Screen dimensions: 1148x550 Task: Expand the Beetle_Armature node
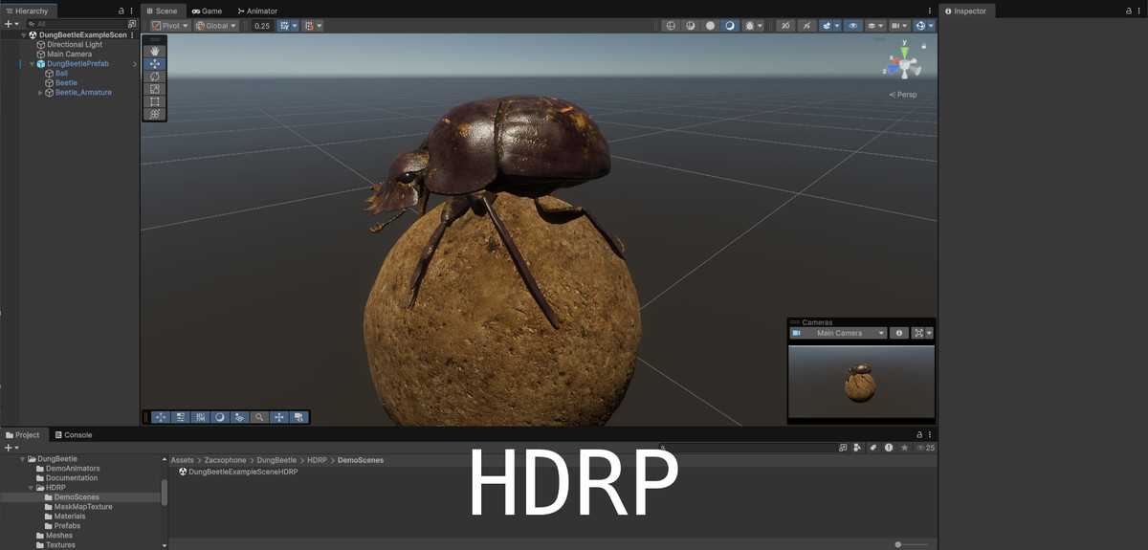point(40,93)
